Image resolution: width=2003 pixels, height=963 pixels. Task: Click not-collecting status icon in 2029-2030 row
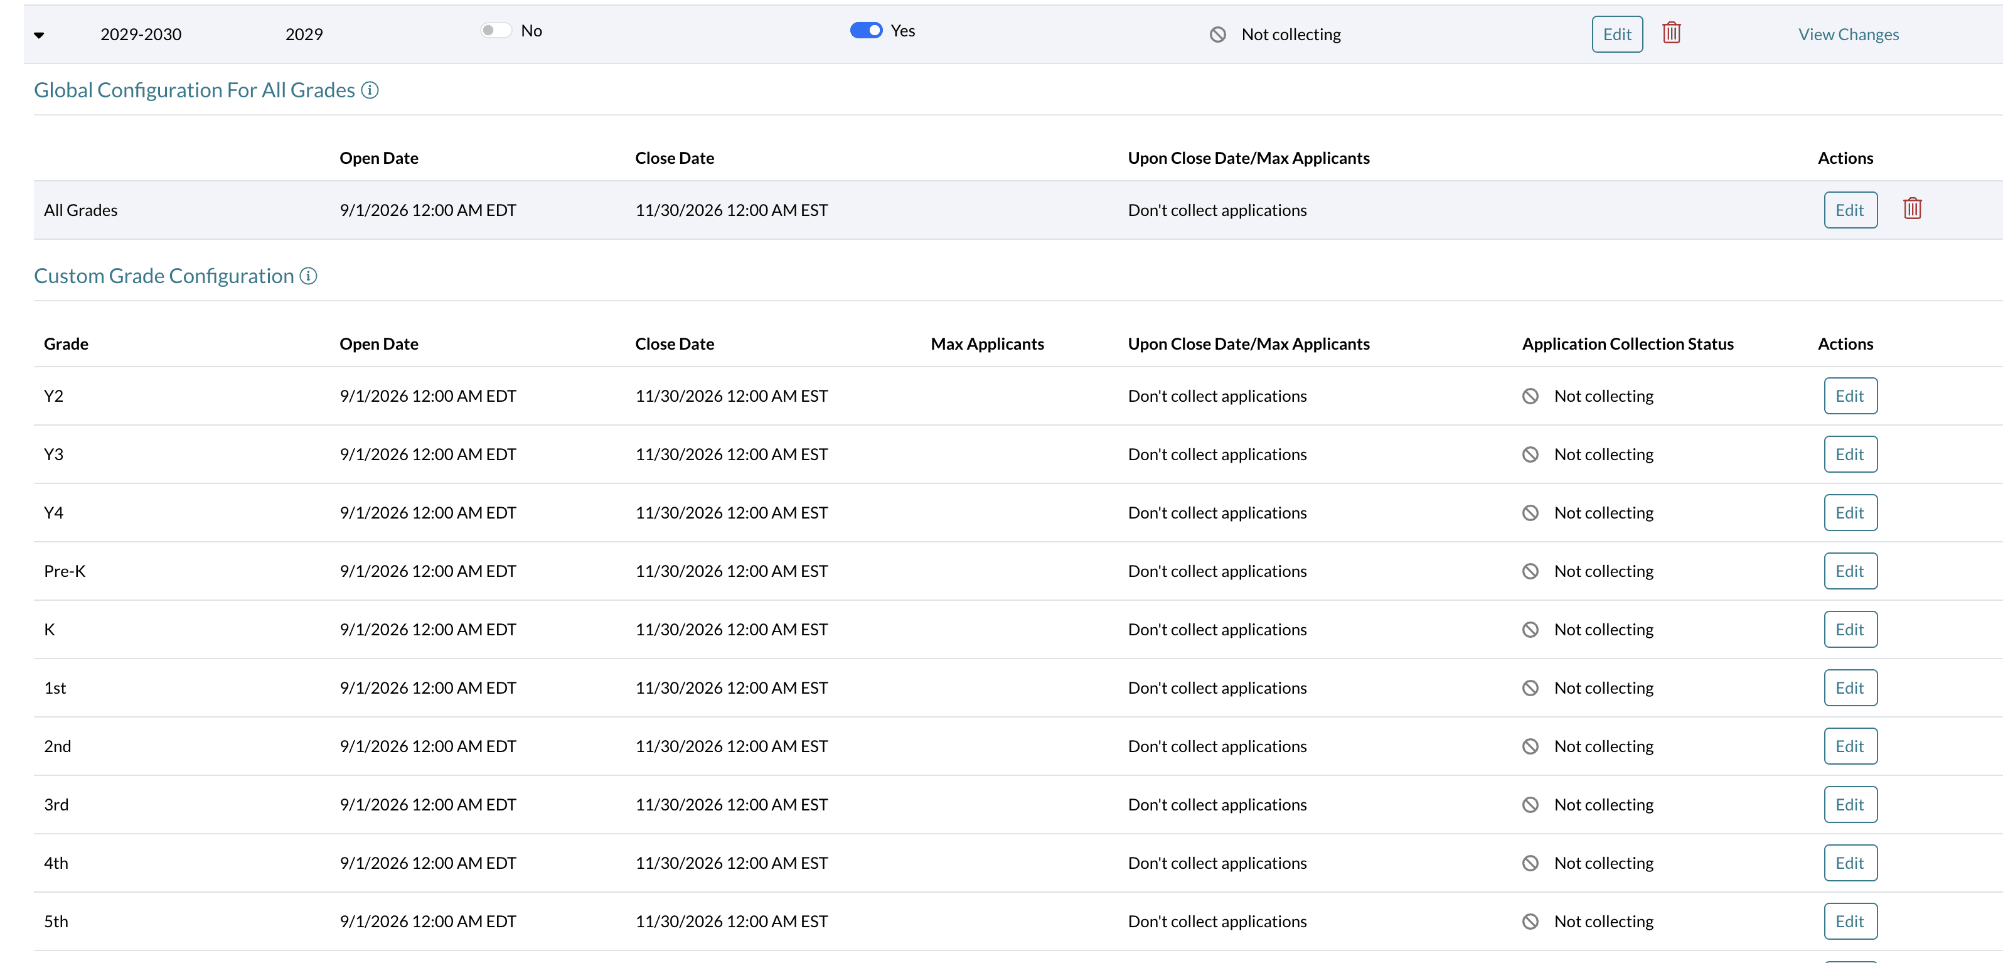pyautogui.click(x=1217, y=35)
